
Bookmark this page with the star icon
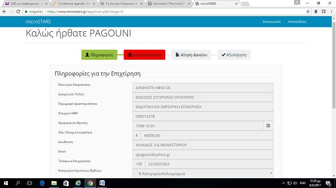pos(308,12)
